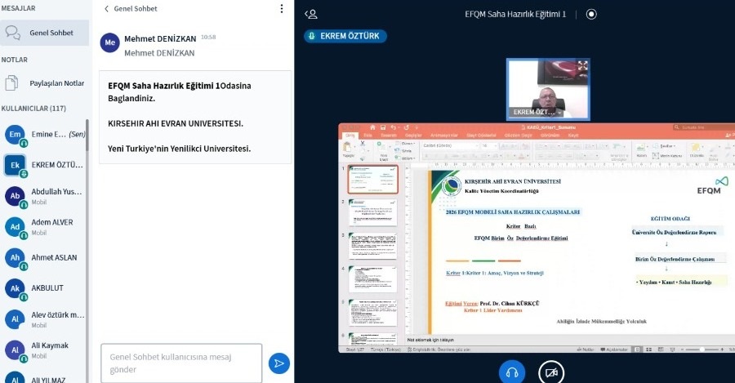Open the Düzen layout dropdown
The width and height of the screenshot is (735, 383).
[x=405, y=144]
